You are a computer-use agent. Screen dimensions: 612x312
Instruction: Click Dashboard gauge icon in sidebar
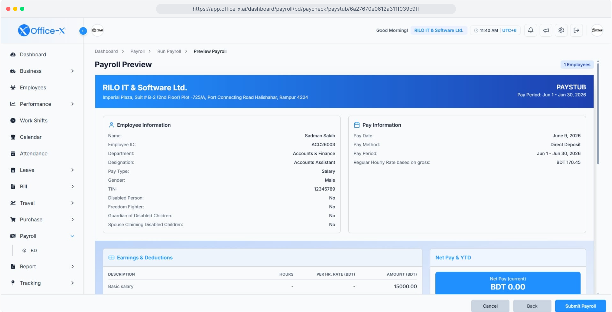[x=13, y=55]
